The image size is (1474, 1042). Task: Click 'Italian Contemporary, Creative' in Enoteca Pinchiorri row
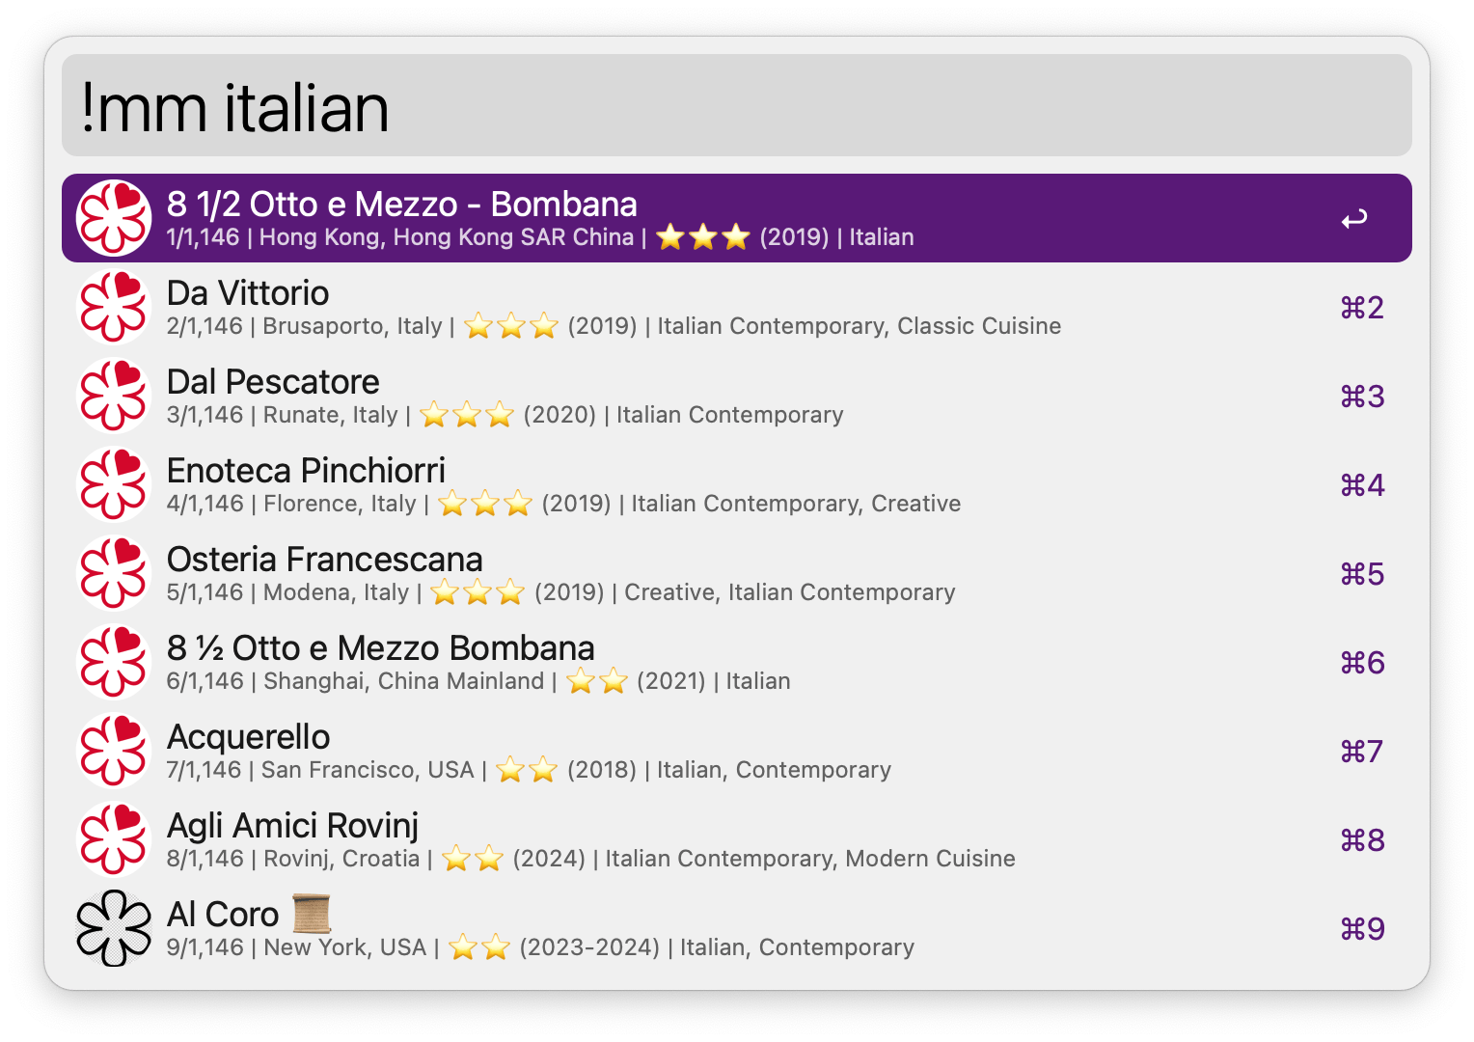(796, 504)
